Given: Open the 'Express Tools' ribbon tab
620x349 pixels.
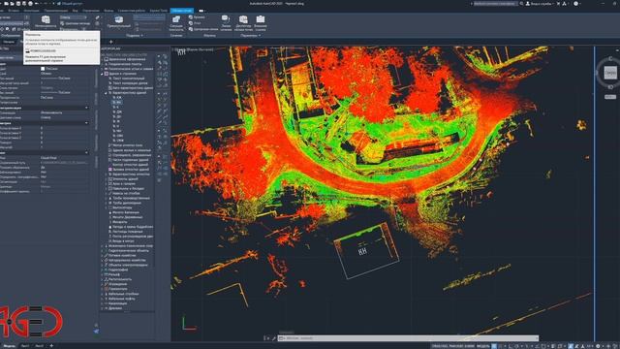Looking at the screenshot, I should (159, 11).
